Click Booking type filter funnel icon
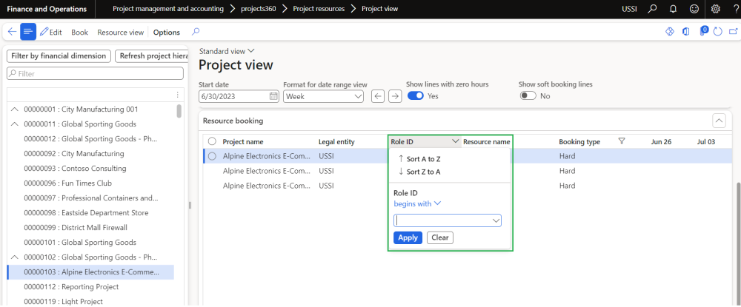 (x=622, y=141)
